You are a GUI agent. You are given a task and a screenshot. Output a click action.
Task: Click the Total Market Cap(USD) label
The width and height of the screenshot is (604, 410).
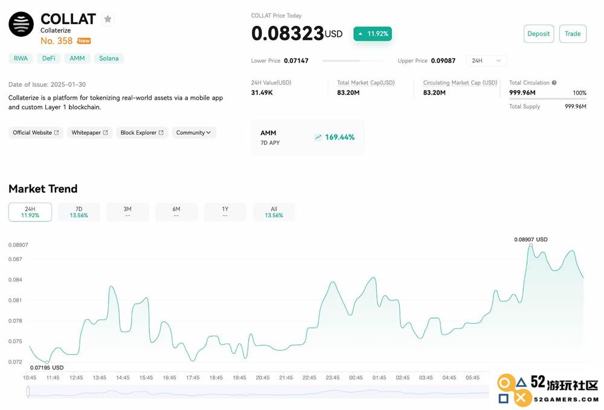tap(366, 83)
